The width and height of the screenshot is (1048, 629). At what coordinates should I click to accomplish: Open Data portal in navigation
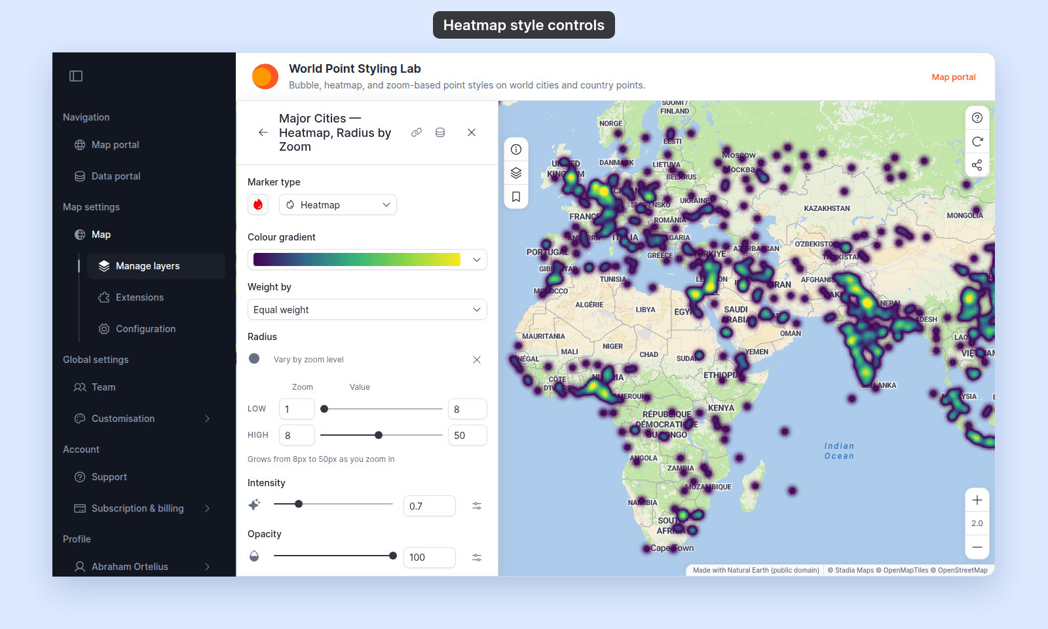[116, 176]
